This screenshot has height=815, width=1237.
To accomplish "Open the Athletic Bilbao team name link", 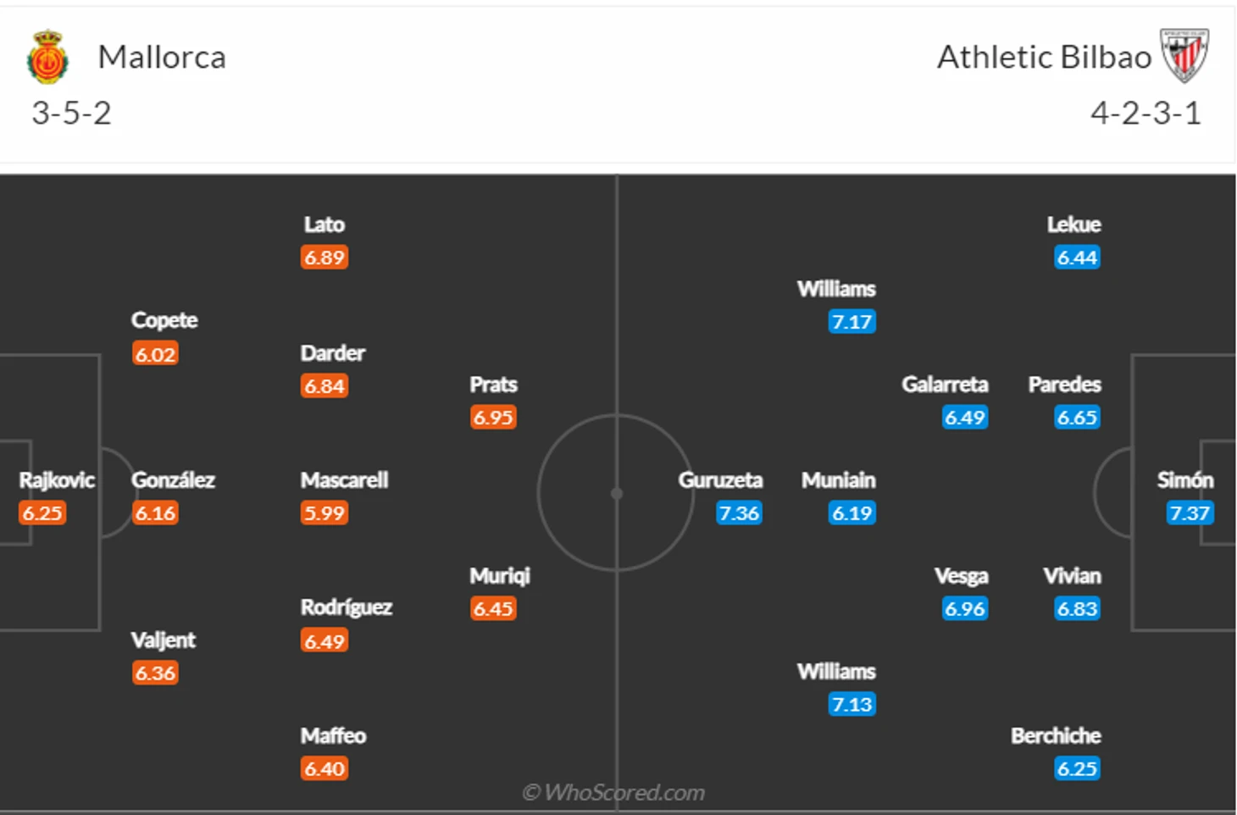I will click(x=1044, y=58).
